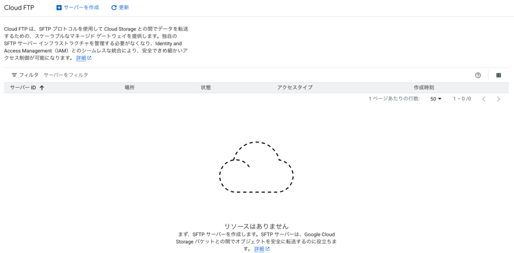Click the 更新 refresh button
The image size is (514, 253).
120,8
